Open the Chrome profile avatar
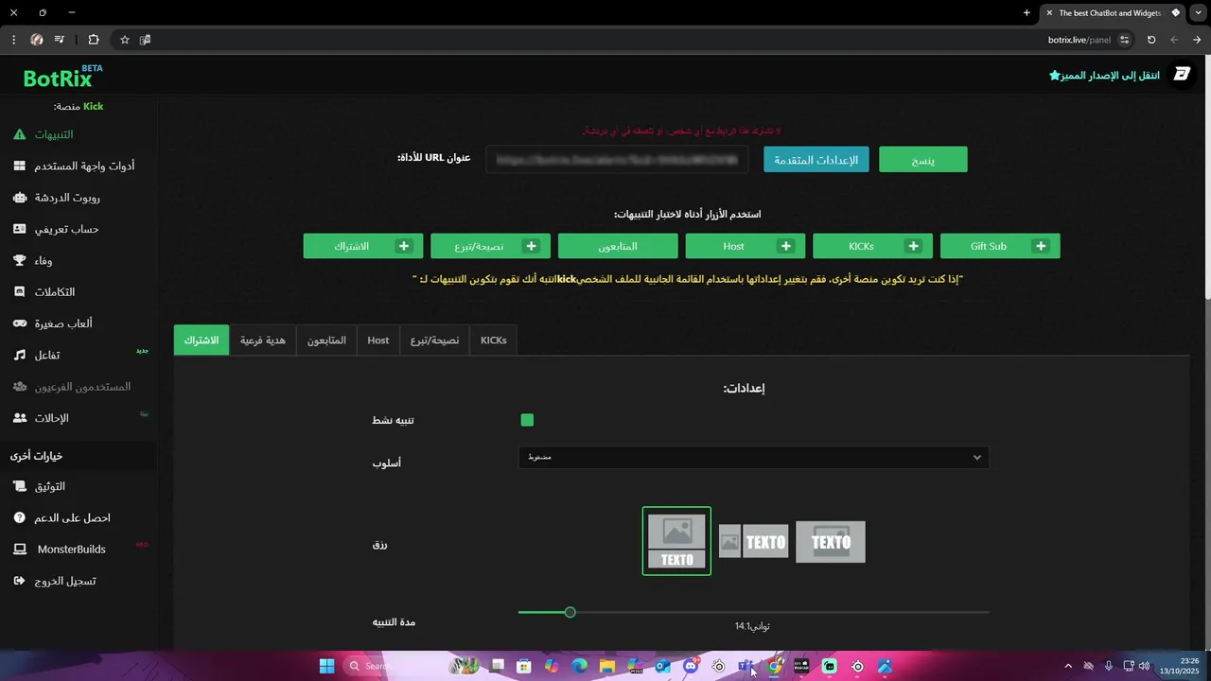Screen dimensions: 1211x681 37,40
